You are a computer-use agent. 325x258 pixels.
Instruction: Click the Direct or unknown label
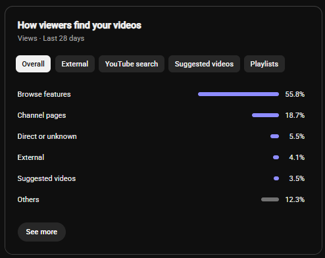tap(47, 136)
